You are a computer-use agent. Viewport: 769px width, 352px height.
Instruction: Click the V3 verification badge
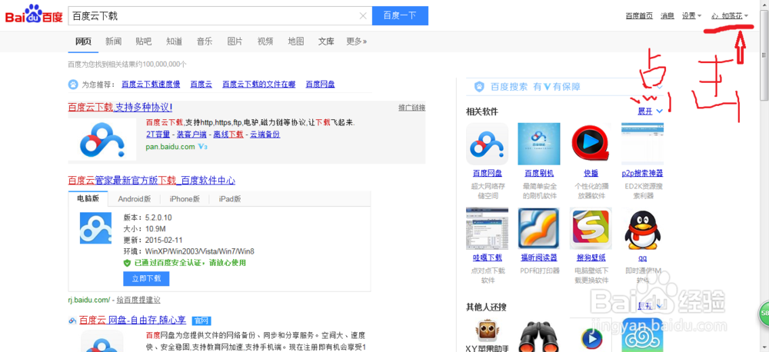[202, 147]
